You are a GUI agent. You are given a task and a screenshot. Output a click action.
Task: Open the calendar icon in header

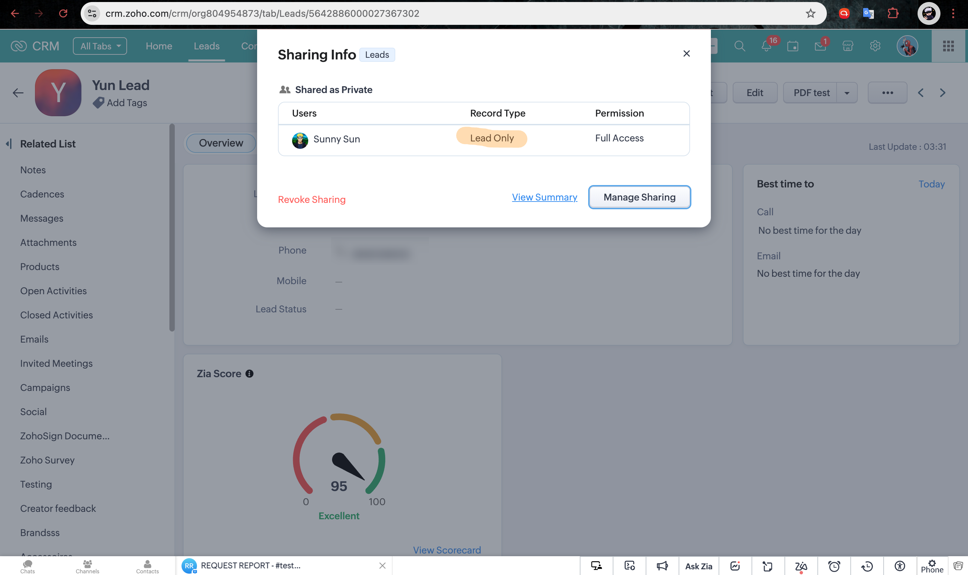point(793,46)
